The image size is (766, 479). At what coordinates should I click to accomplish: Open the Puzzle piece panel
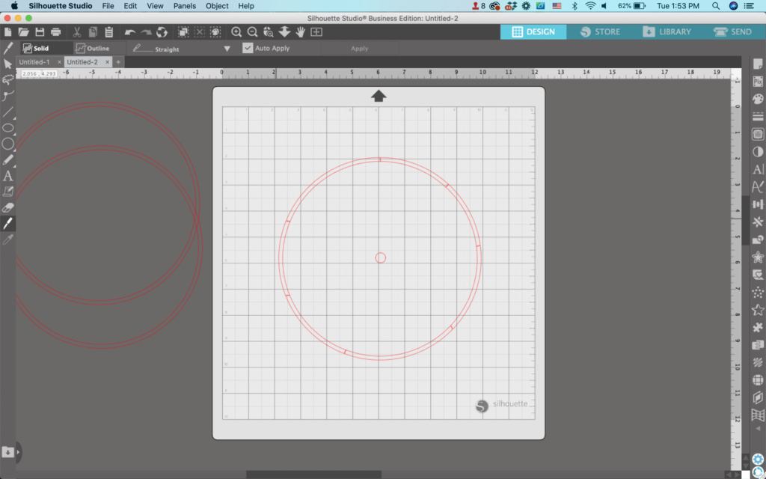758,328
